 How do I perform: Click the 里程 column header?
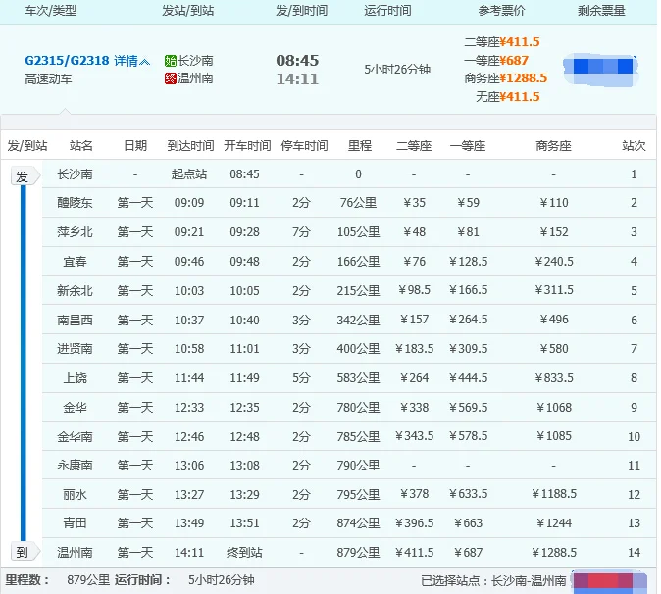click(360, 146)
